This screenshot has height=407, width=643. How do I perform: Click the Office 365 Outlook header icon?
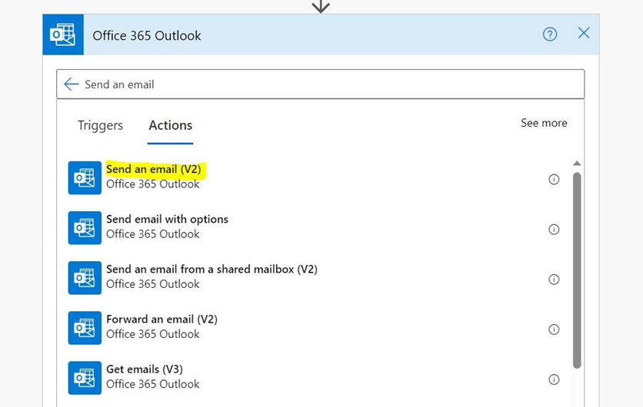[x=63, y=35]
